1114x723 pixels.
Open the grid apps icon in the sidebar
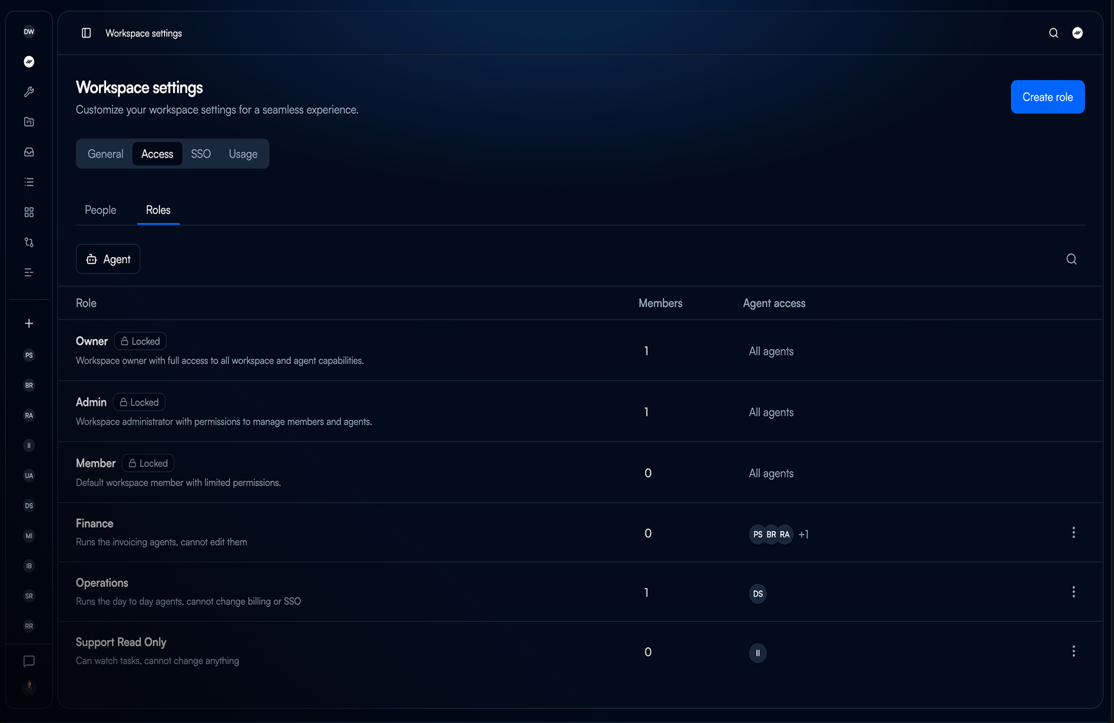click(x=29, y=212)
